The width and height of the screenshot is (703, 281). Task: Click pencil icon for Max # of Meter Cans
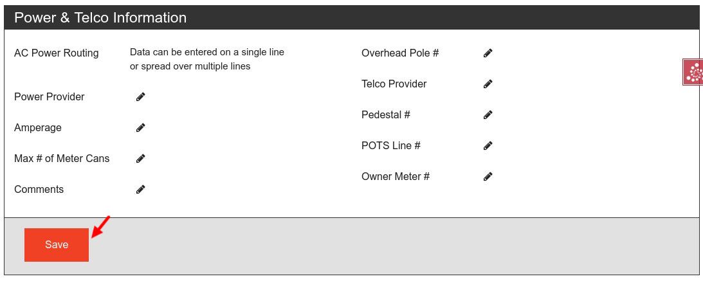(x=141, y=159)
